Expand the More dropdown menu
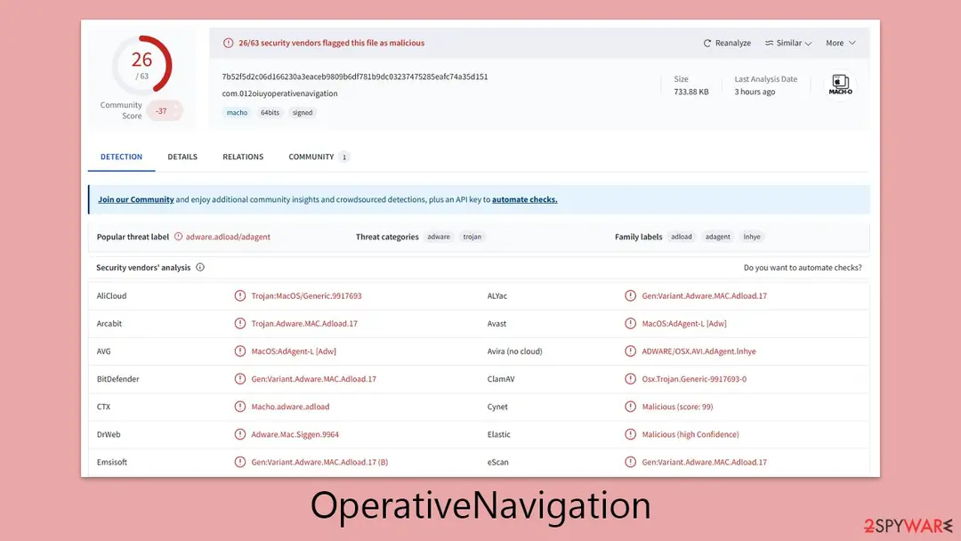Viewport: 961px width, 541px height. (840, 43)
